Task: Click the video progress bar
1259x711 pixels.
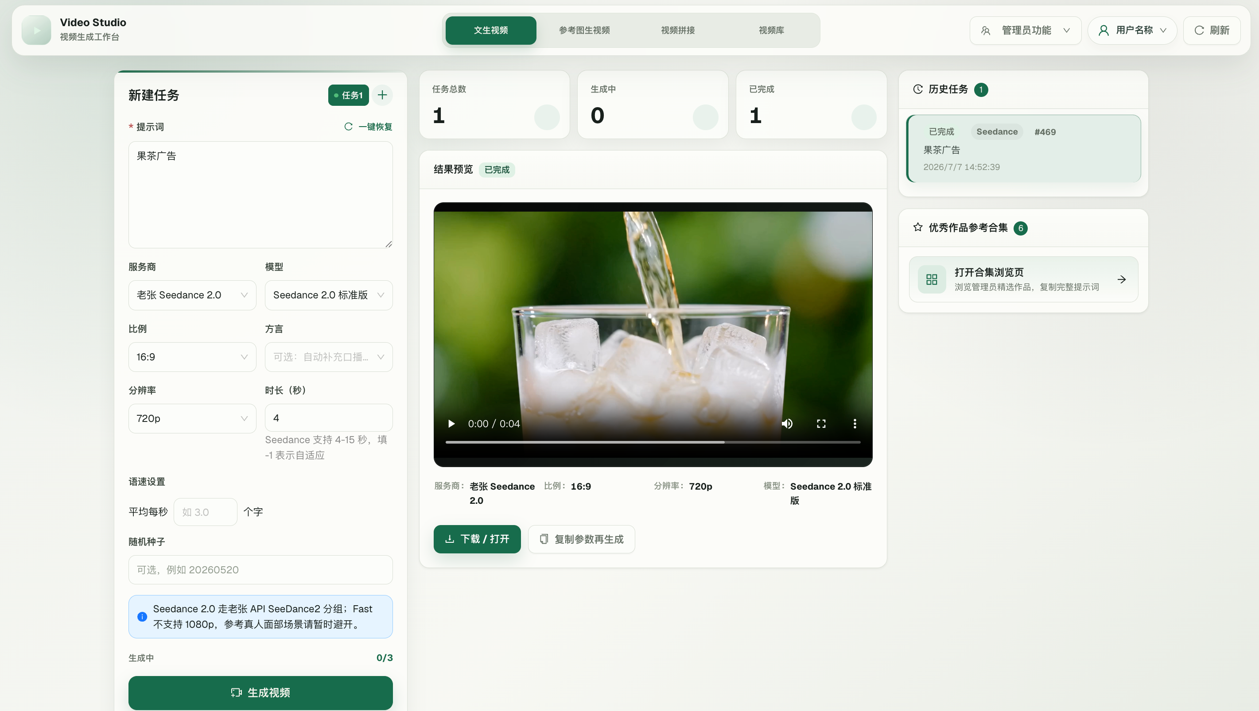Action: click(653, 442)
